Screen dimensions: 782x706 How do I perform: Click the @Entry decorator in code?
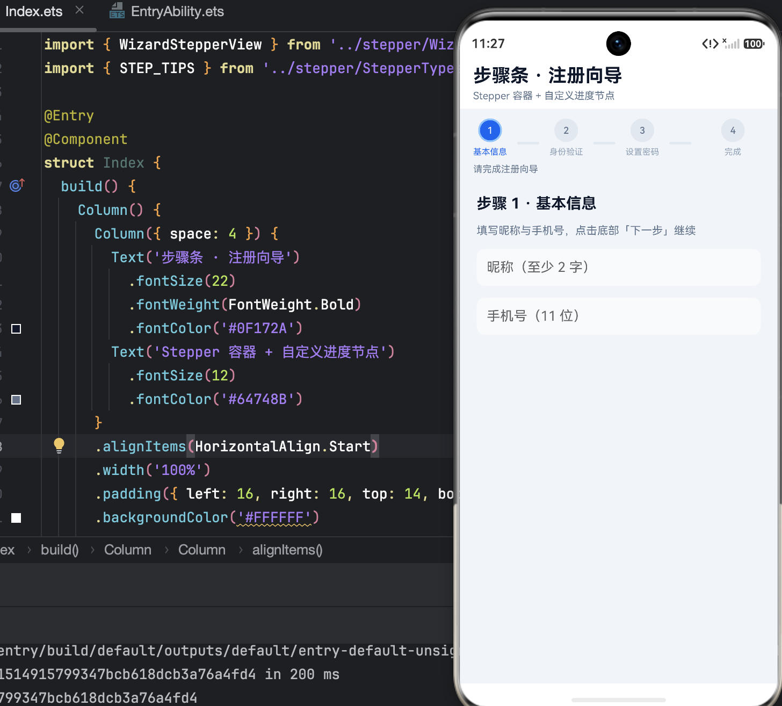tap(69, 116)
